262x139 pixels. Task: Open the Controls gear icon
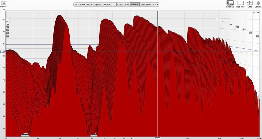pyautogui.click(x=258, y=3)
